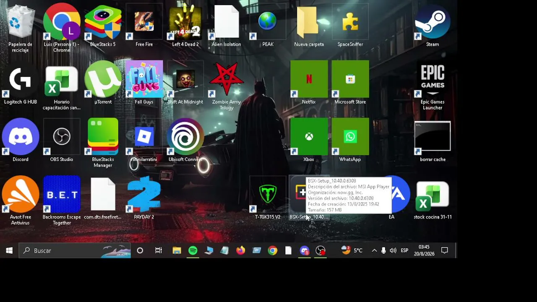Select the OBS Studio desktop shortcut
This screenshot has width=537, height=302.
[x=62, y=140]
